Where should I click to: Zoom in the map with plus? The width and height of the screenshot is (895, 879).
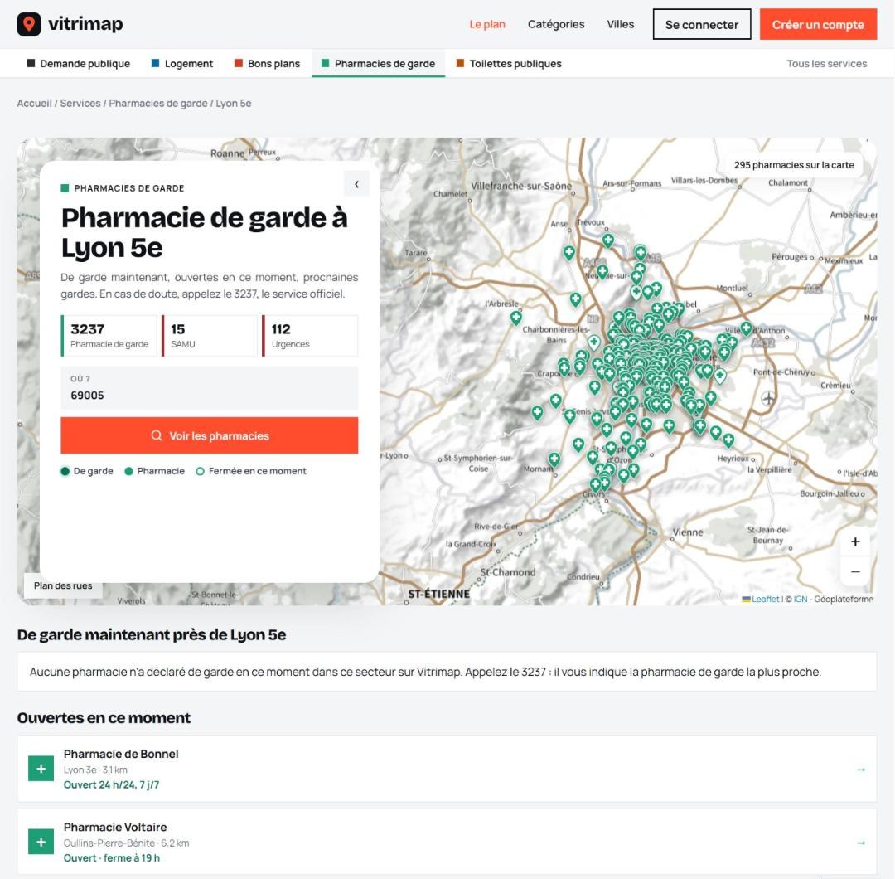click(855, 541)
